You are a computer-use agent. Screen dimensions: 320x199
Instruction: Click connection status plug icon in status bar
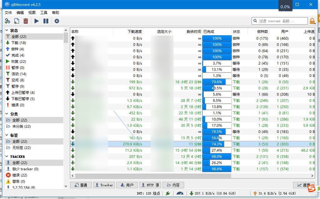tap(168, 193)
